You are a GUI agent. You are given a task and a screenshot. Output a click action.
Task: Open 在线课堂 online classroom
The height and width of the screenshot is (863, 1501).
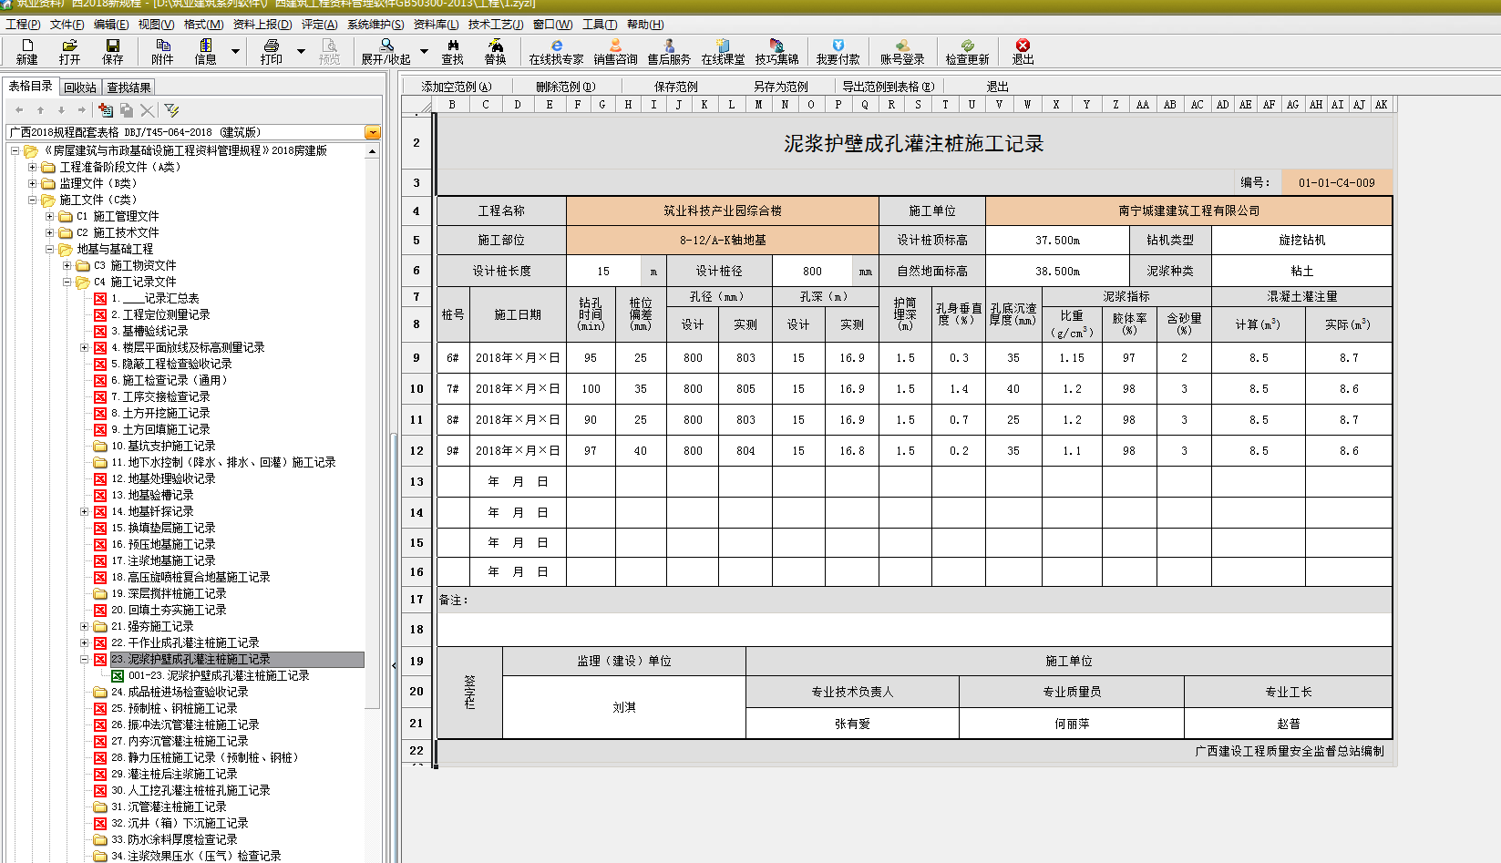pos(723,51)
